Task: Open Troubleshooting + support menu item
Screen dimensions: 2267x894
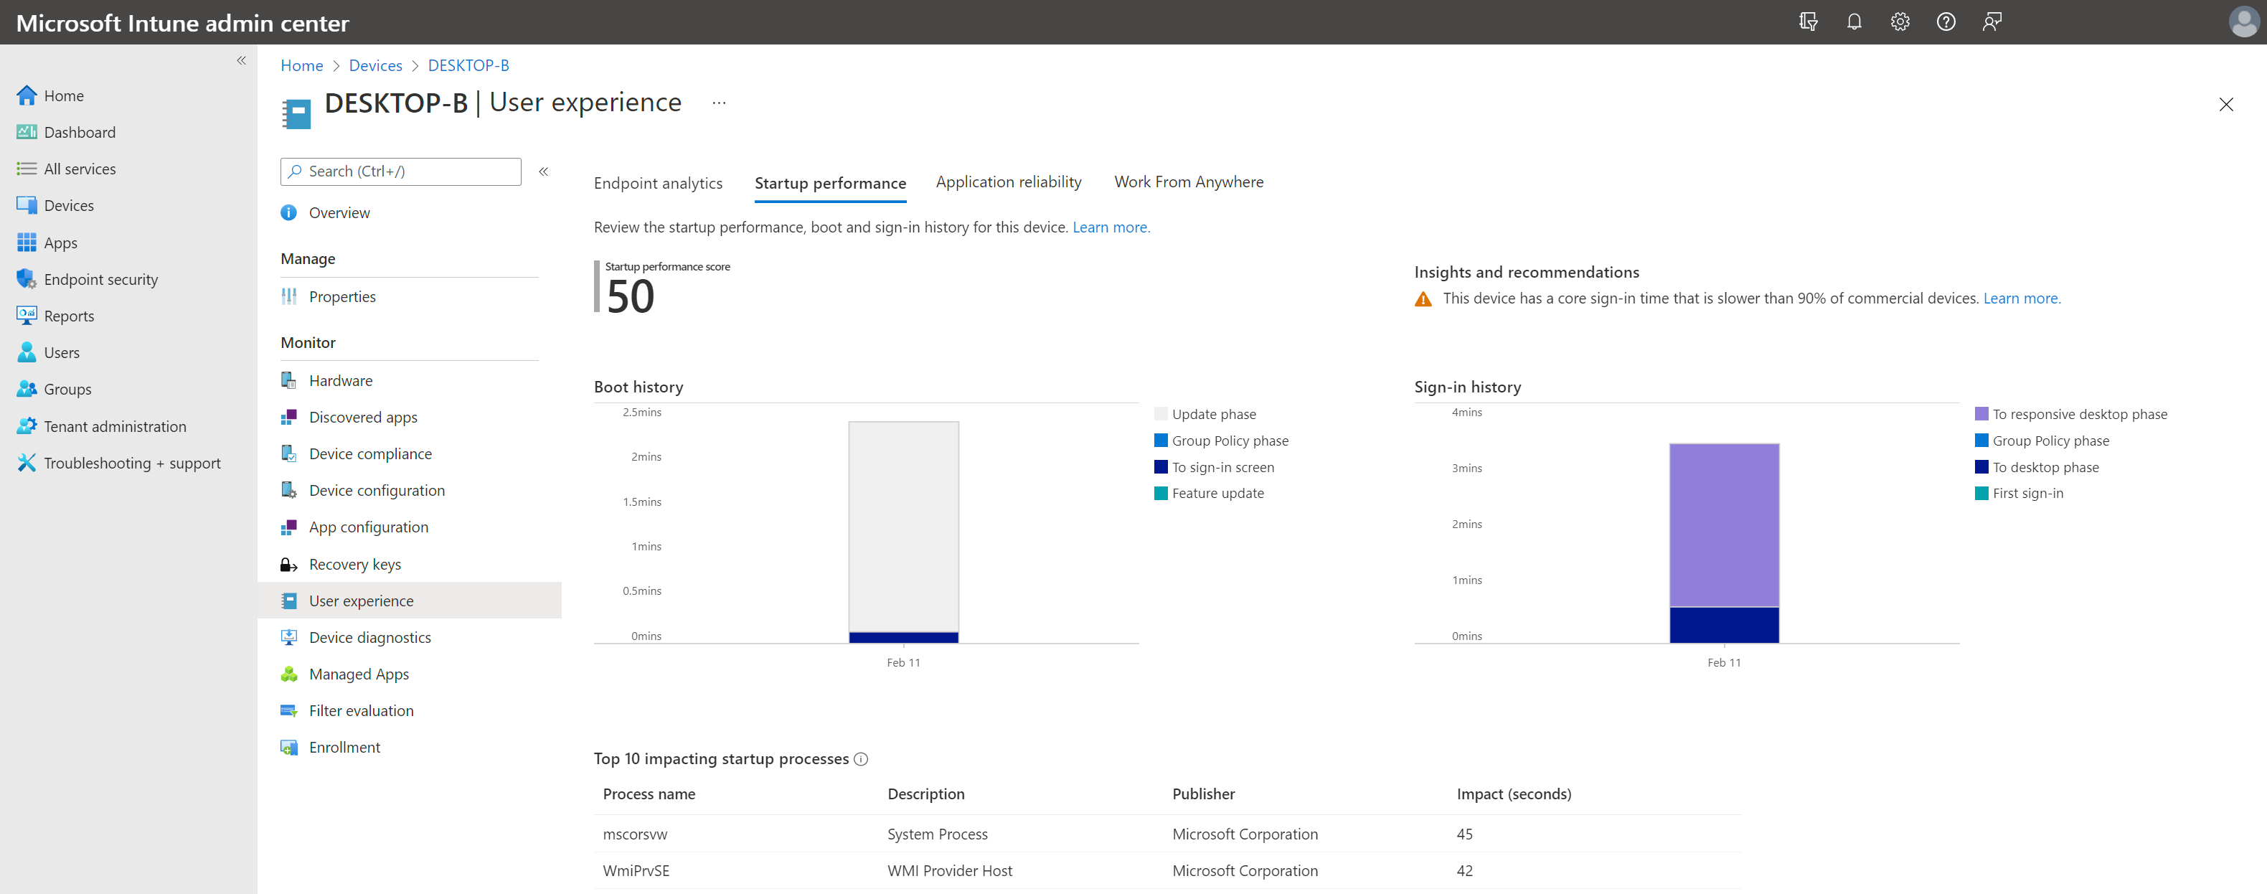Action: 132,463
